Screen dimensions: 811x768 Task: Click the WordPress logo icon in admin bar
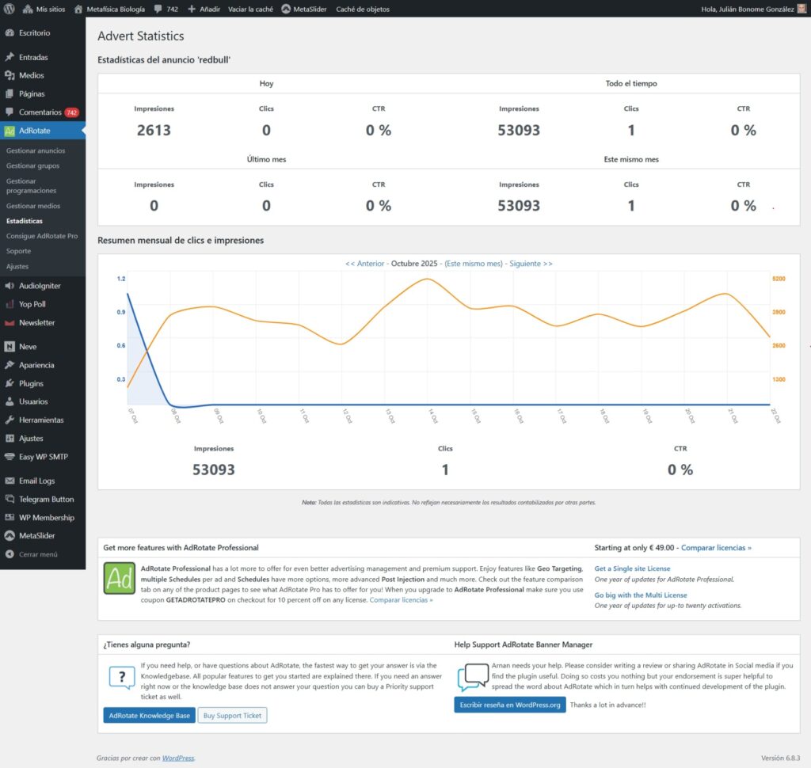coord(10,9)
